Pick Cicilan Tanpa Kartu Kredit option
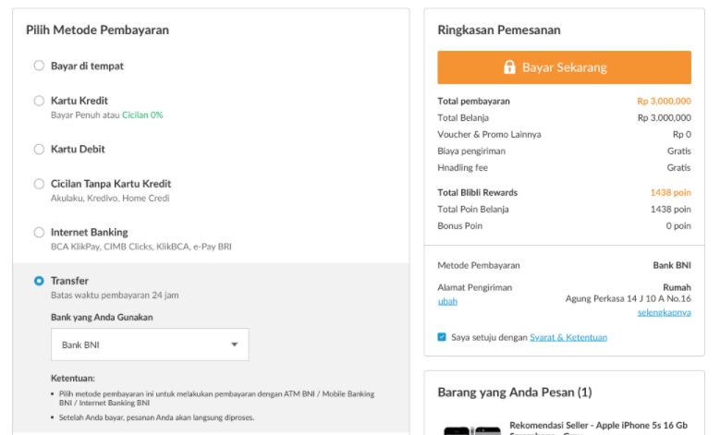The width and height of the screenshot is (720, 435). pyautogui.click(x=39, y=184)
